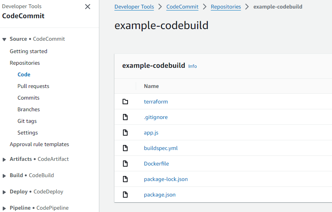Image resolution: width=332 pixels, height=212 pixels.
Task: Open the Dockerfile
Action: tap(156, 164)
